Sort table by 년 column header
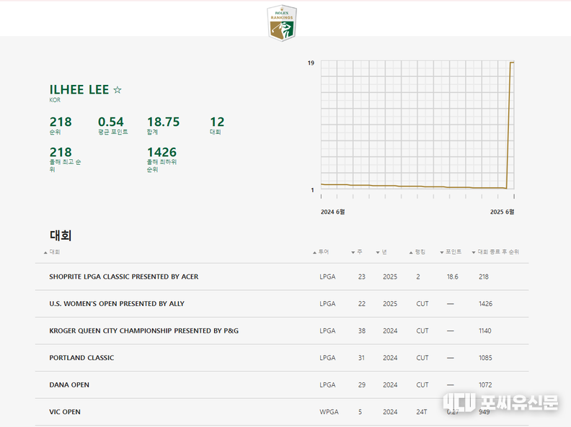Image resolution: width=571 pixels, height=427 pixels. tap(381, 252)
